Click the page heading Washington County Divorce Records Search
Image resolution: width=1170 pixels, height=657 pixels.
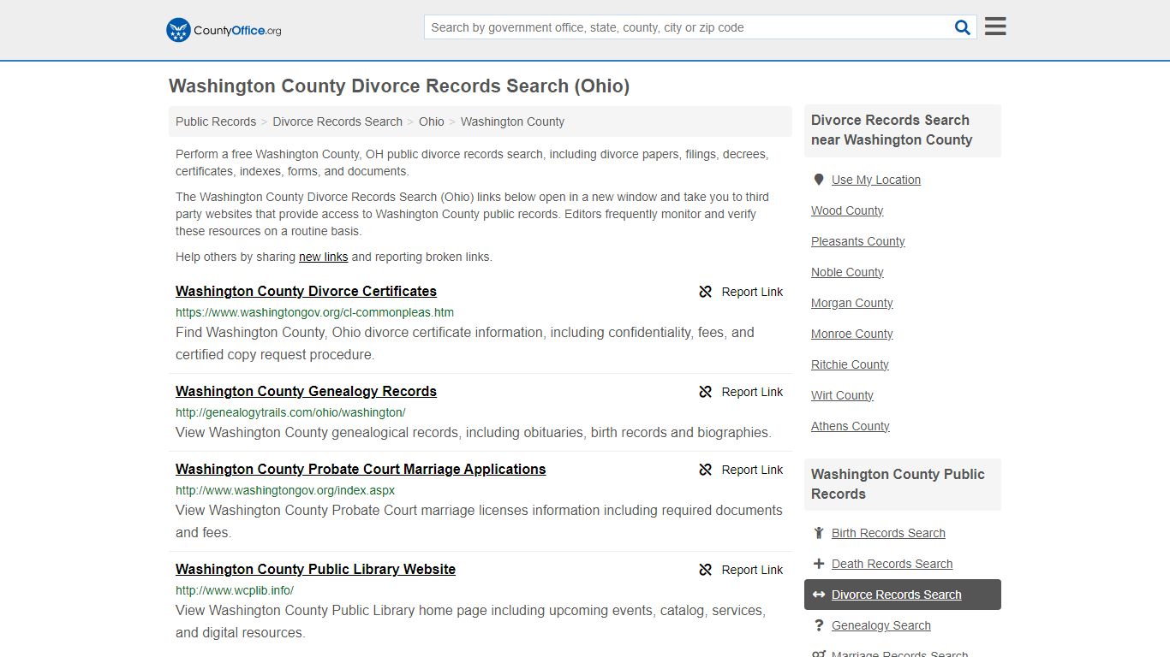click(x=399, y=86)
